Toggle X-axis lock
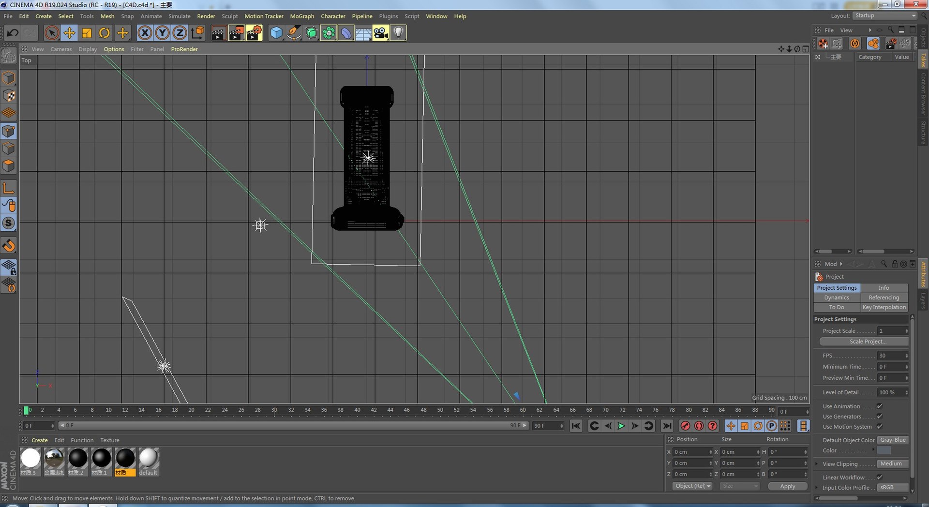 (145, 33)
